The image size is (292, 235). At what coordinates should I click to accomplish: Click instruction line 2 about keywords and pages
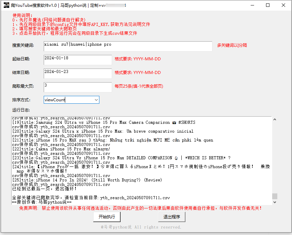click(44, 29)
